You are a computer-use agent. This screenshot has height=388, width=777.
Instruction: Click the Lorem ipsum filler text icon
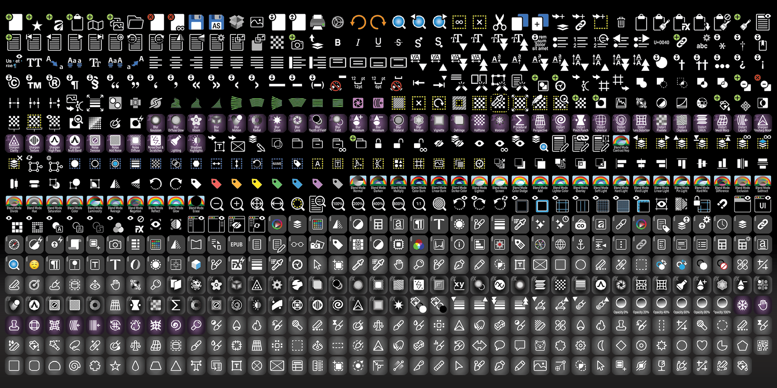coord(540,42)
